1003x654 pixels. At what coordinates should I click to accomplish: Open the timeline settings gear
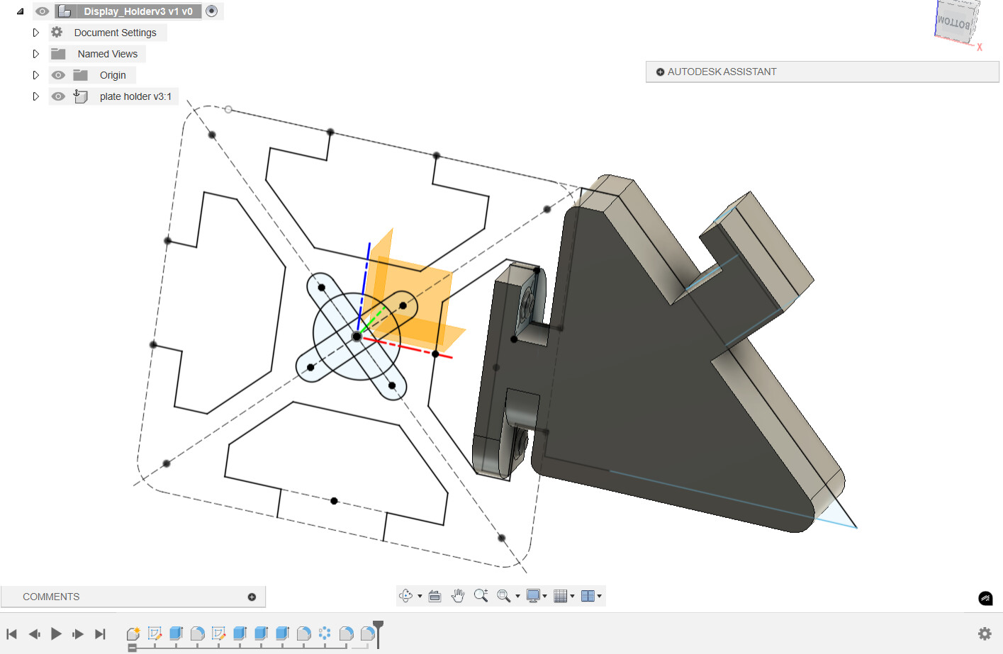[985, 633]
